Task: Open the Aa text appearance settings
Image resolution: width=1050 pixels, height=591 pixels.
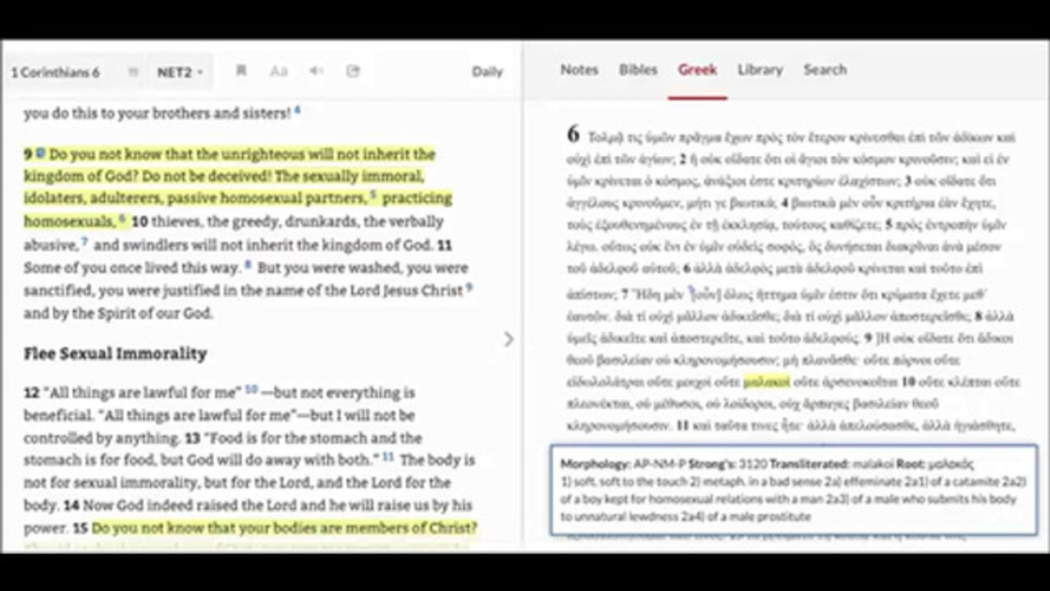Action: 279,71
